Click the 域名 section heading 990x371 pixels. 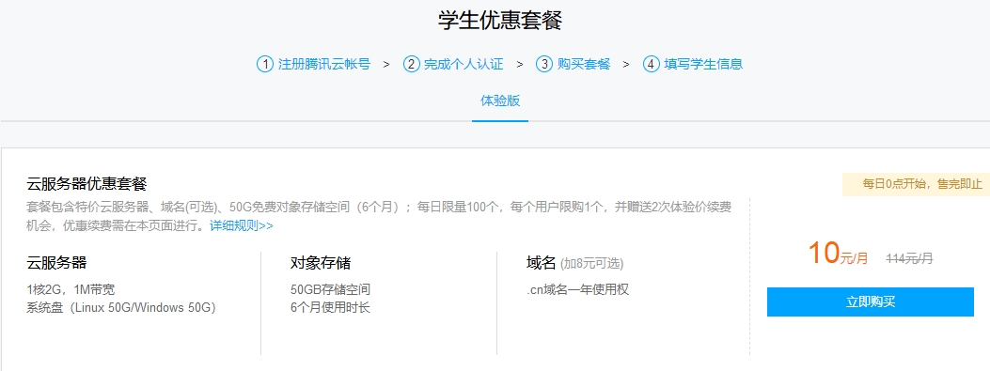coord(542,262)
